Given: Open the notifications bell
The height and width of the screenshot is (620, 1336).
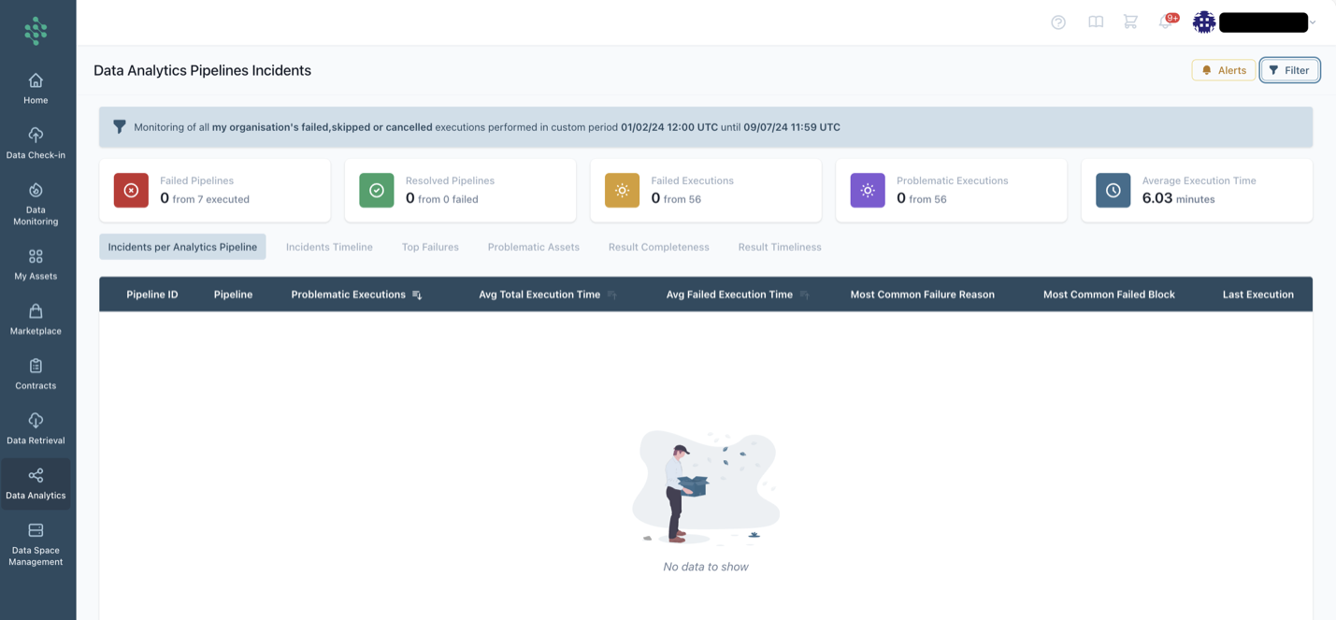Looking at the screenshot, I should point(1166,22).
